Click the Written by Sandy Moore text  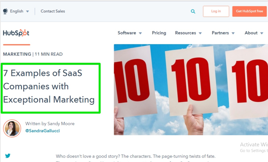[50, 123]
